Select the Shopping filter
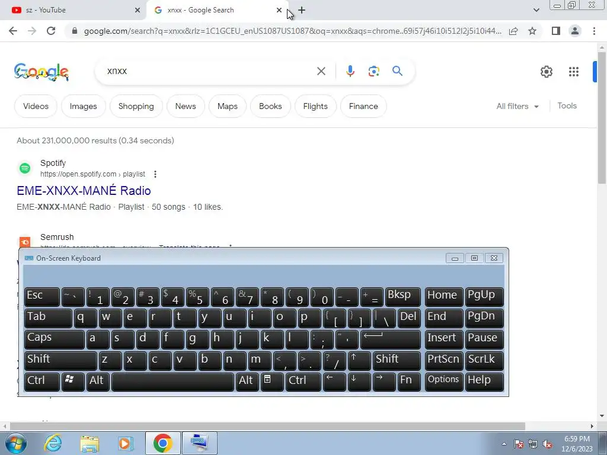The image size is (607, 455). coord(136,106)
